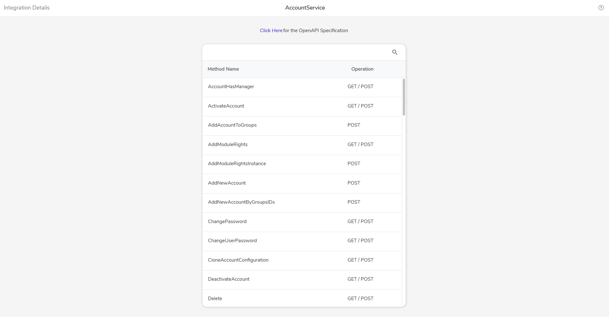Select the ChangePassword method

click(302, 222)
